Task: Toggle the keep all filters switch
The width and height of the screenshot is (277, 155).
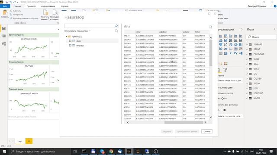Action: 223,110
